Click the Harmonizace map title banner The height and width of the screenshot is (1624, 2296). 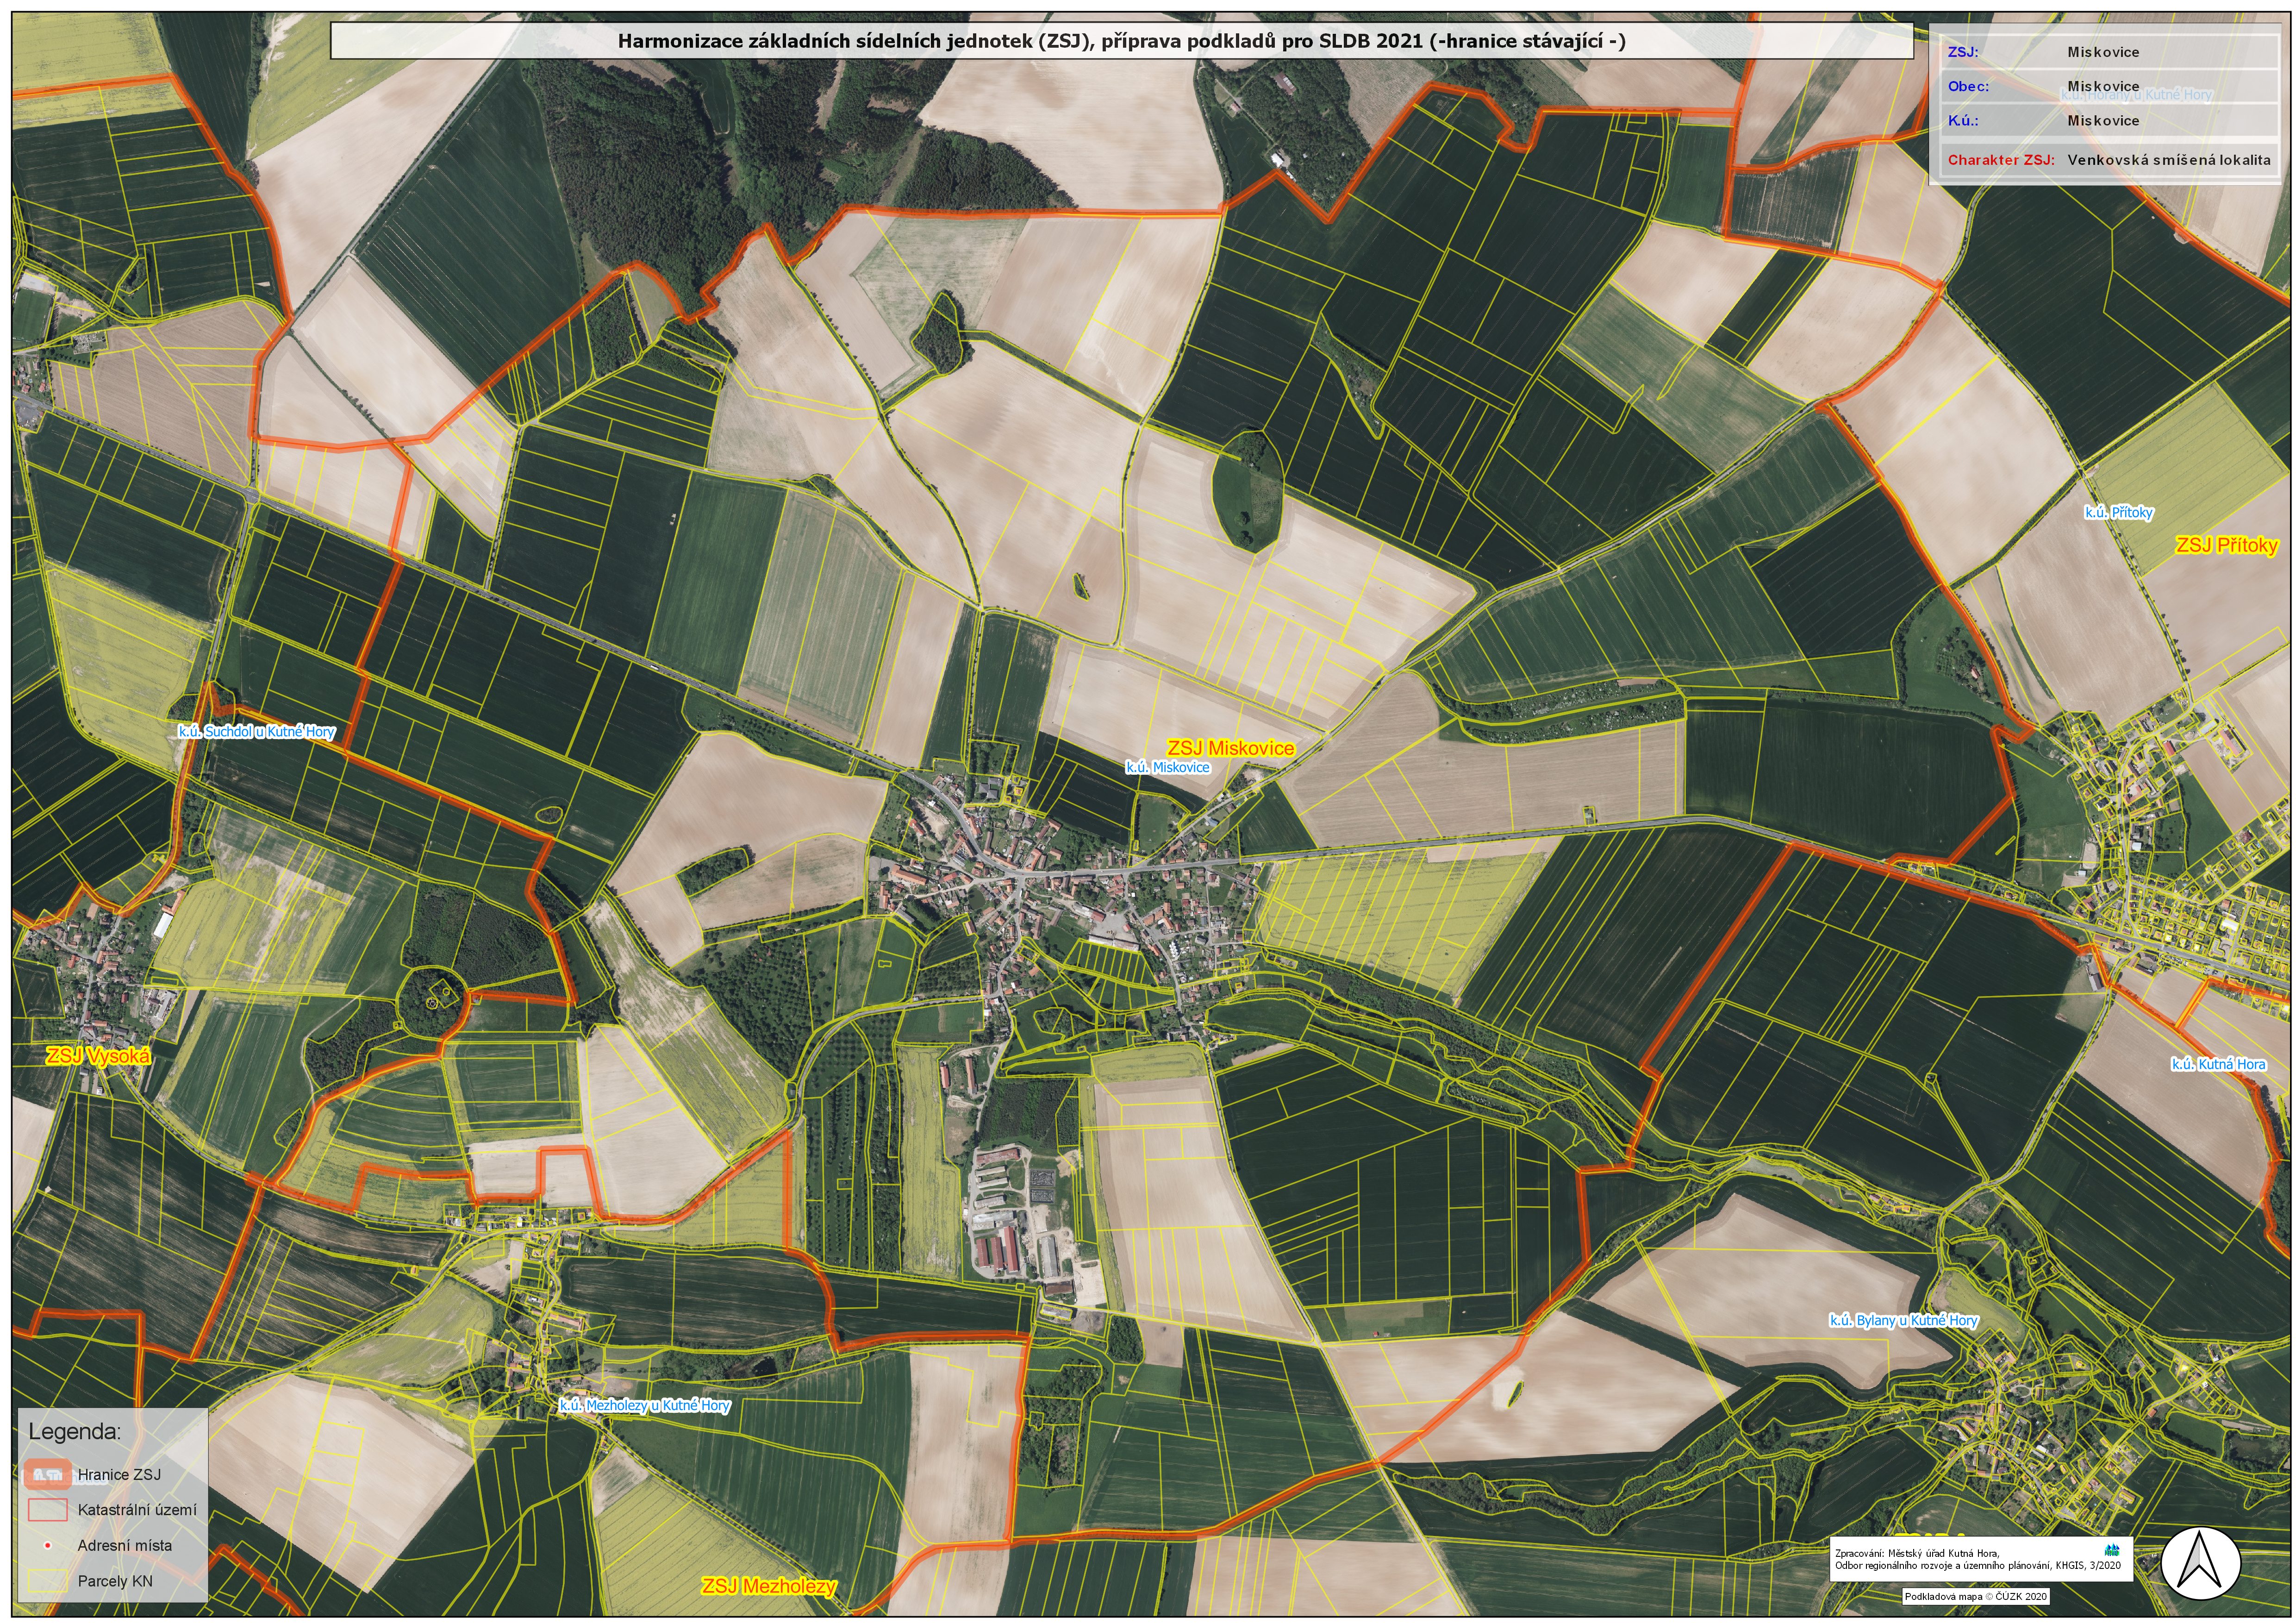[x=1121, y=41]
